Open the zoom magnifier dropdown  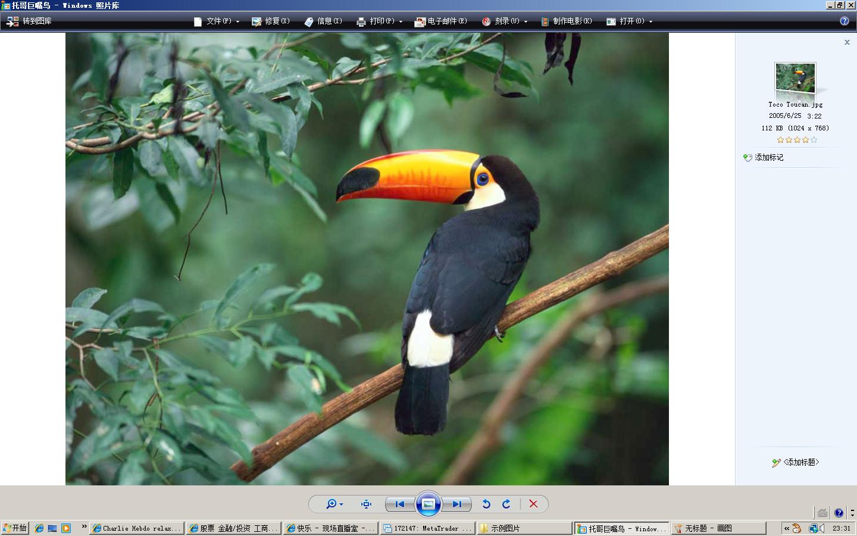[x=334, y=504]
